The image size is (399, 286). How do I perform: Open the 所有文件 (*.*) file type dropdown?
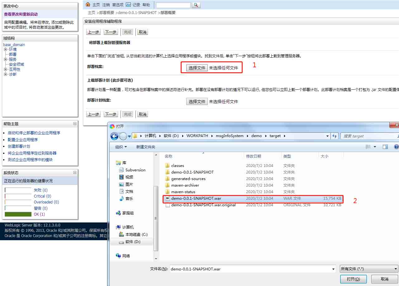point(369,269)
